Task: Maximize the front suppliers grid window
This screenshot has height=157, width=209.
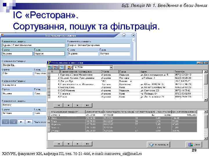Action: click(202, 63)
